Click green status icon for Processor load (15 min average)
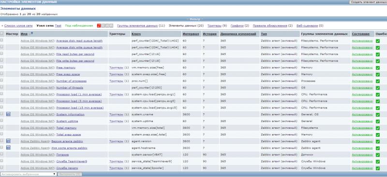Viewport: 387px width, 177px height. (378, 108)
